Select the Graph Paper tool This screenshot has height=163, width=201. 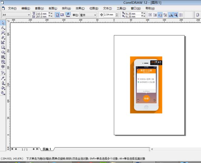click(3, 57)
